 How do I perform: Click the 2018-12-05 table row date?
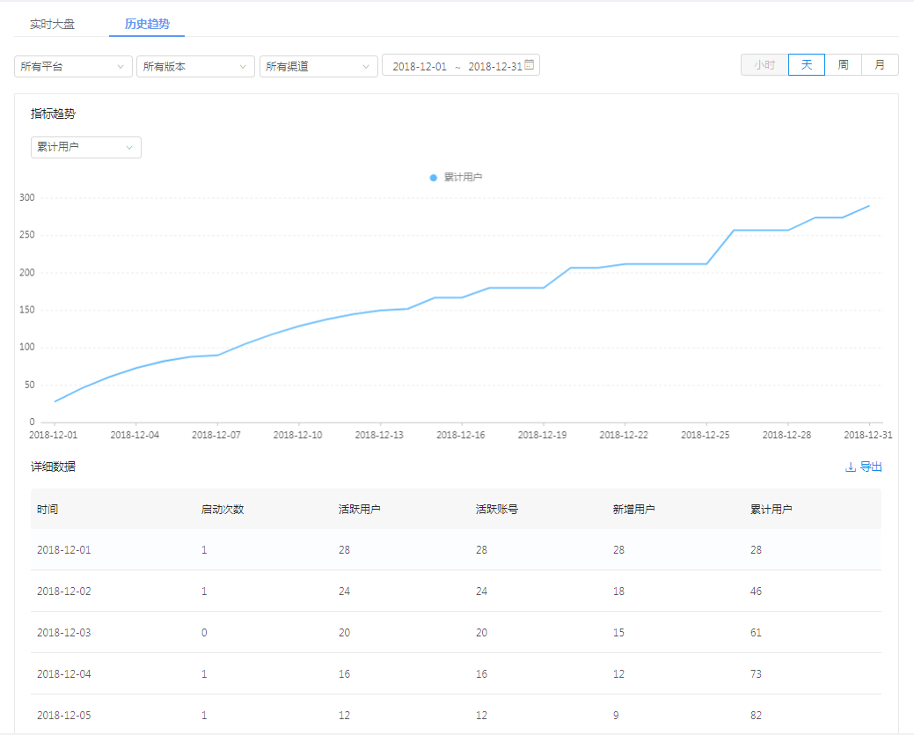[x=64, y=716]
